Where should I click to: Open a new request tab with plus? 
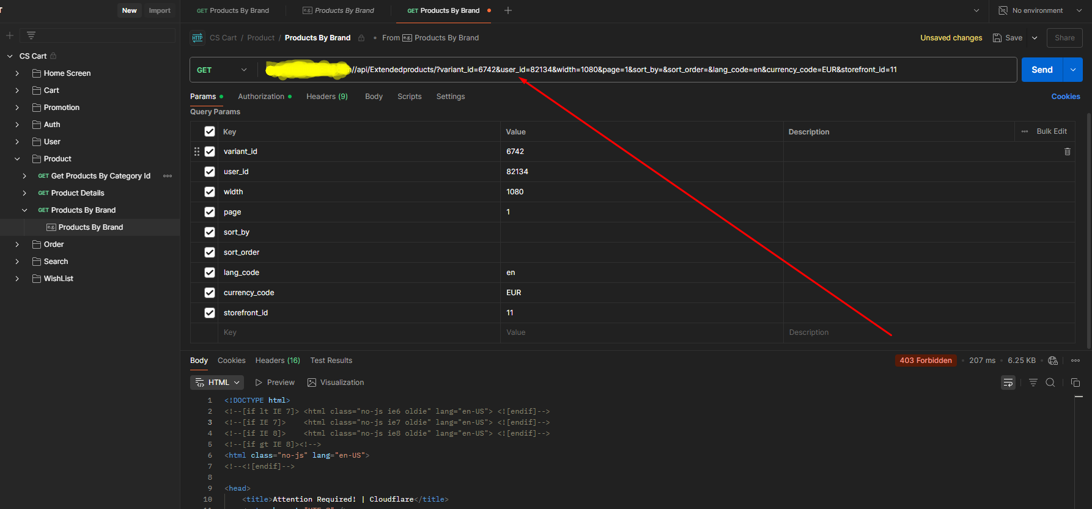pyautogui.click(x=508, y=10)
